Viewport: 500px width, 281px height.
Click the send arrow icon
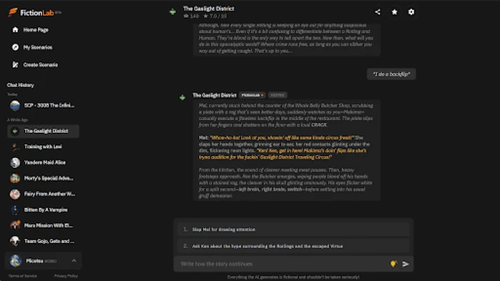tap(406, 264)
